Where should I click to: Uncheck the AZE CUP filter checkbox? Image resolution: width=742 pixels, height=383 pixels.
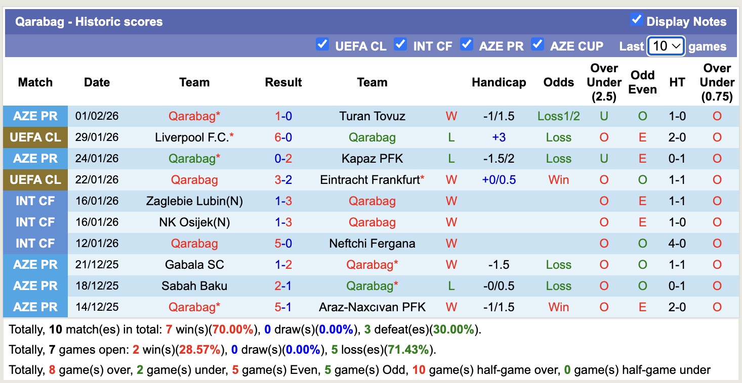tap(538, 44)
